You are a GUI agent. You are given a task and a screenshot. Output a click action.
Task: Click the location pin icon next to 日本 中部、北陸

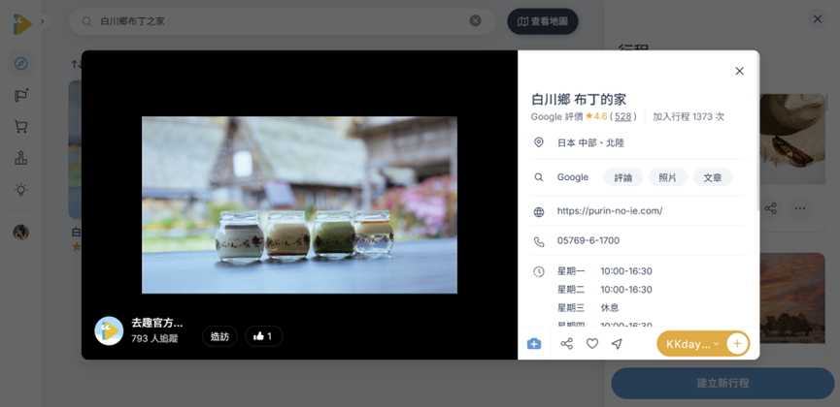tap(539, 142)
